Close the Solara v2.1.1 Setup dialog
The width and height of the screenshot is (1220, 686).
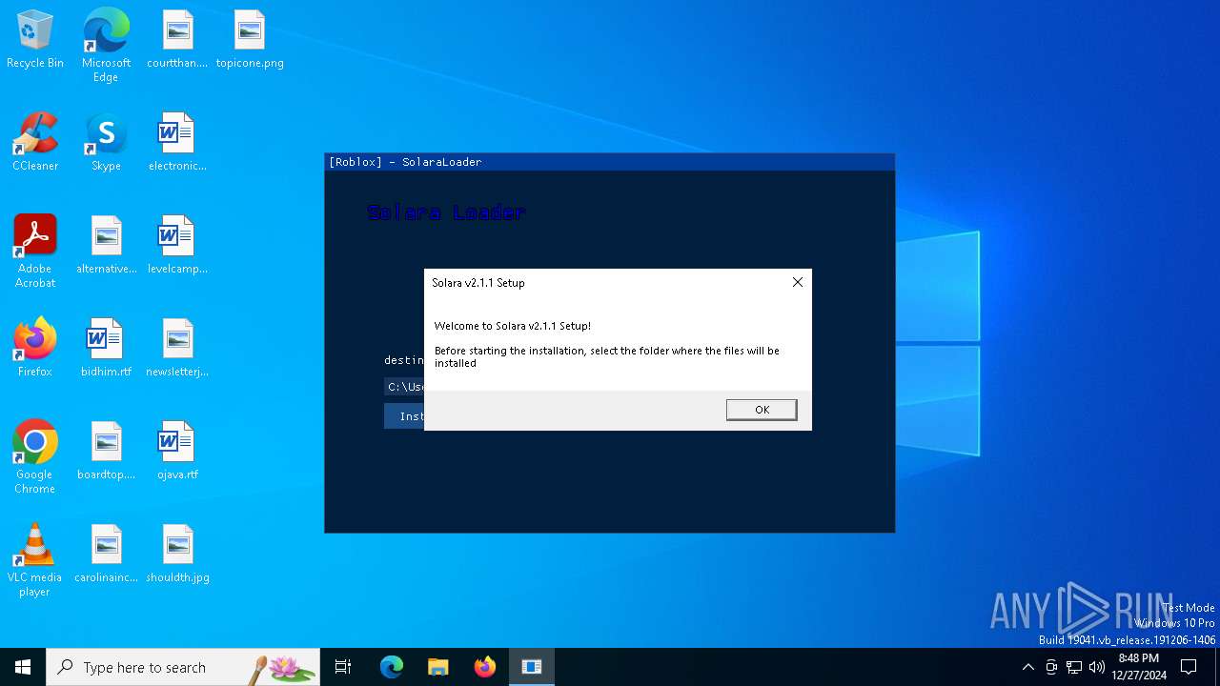[x=798, y=282]
